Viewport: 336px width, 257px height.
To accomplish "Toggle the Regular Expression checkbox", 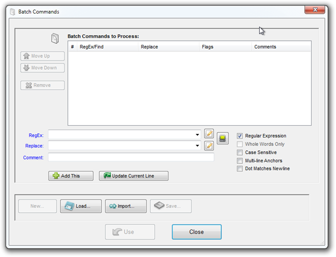I will [240, 136].
